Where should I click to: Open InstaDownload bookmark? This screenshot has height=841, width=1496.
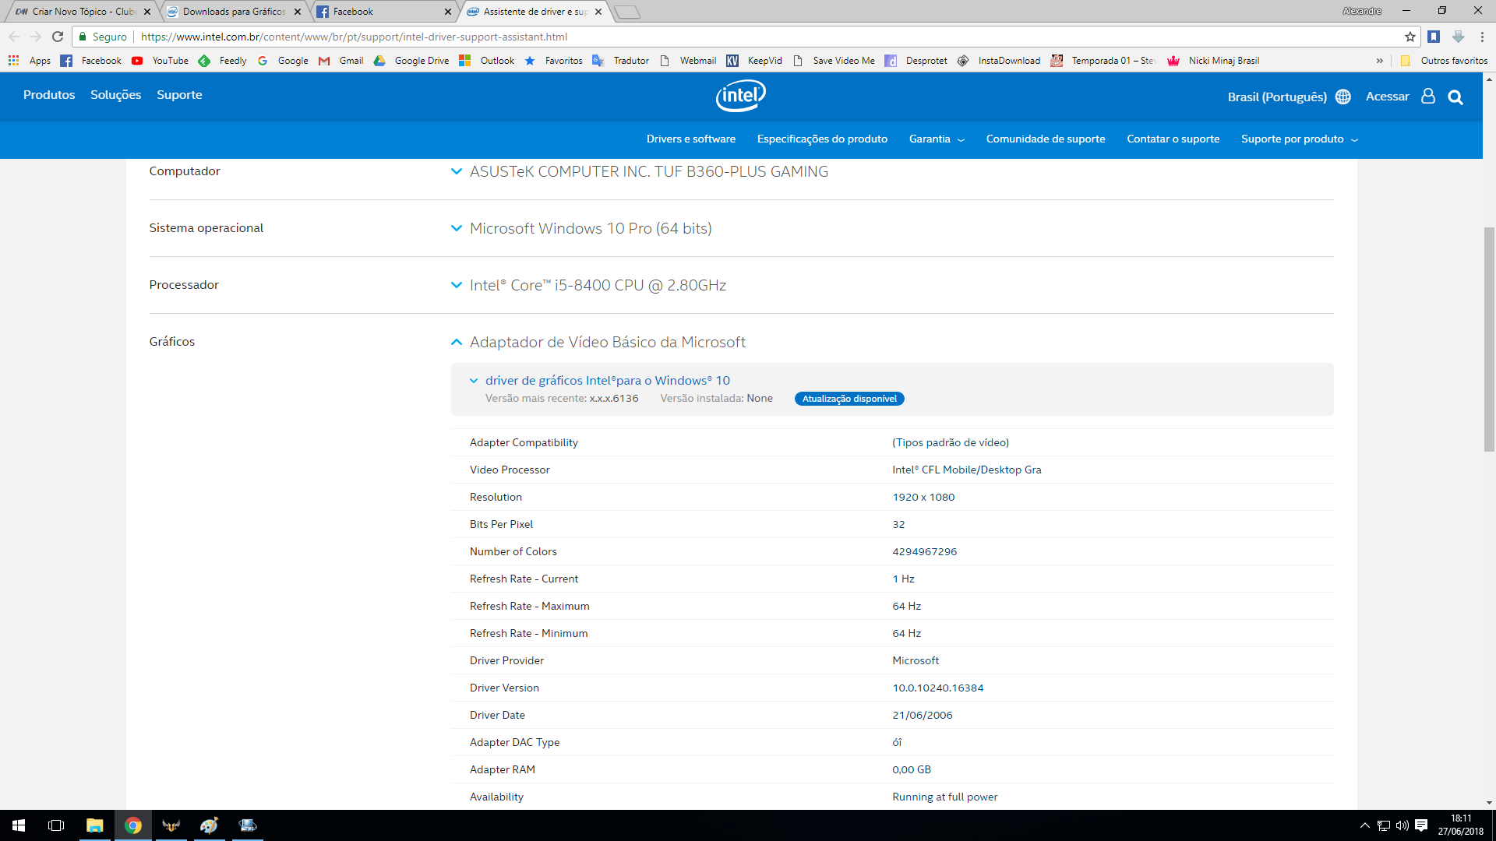(999, 61)
